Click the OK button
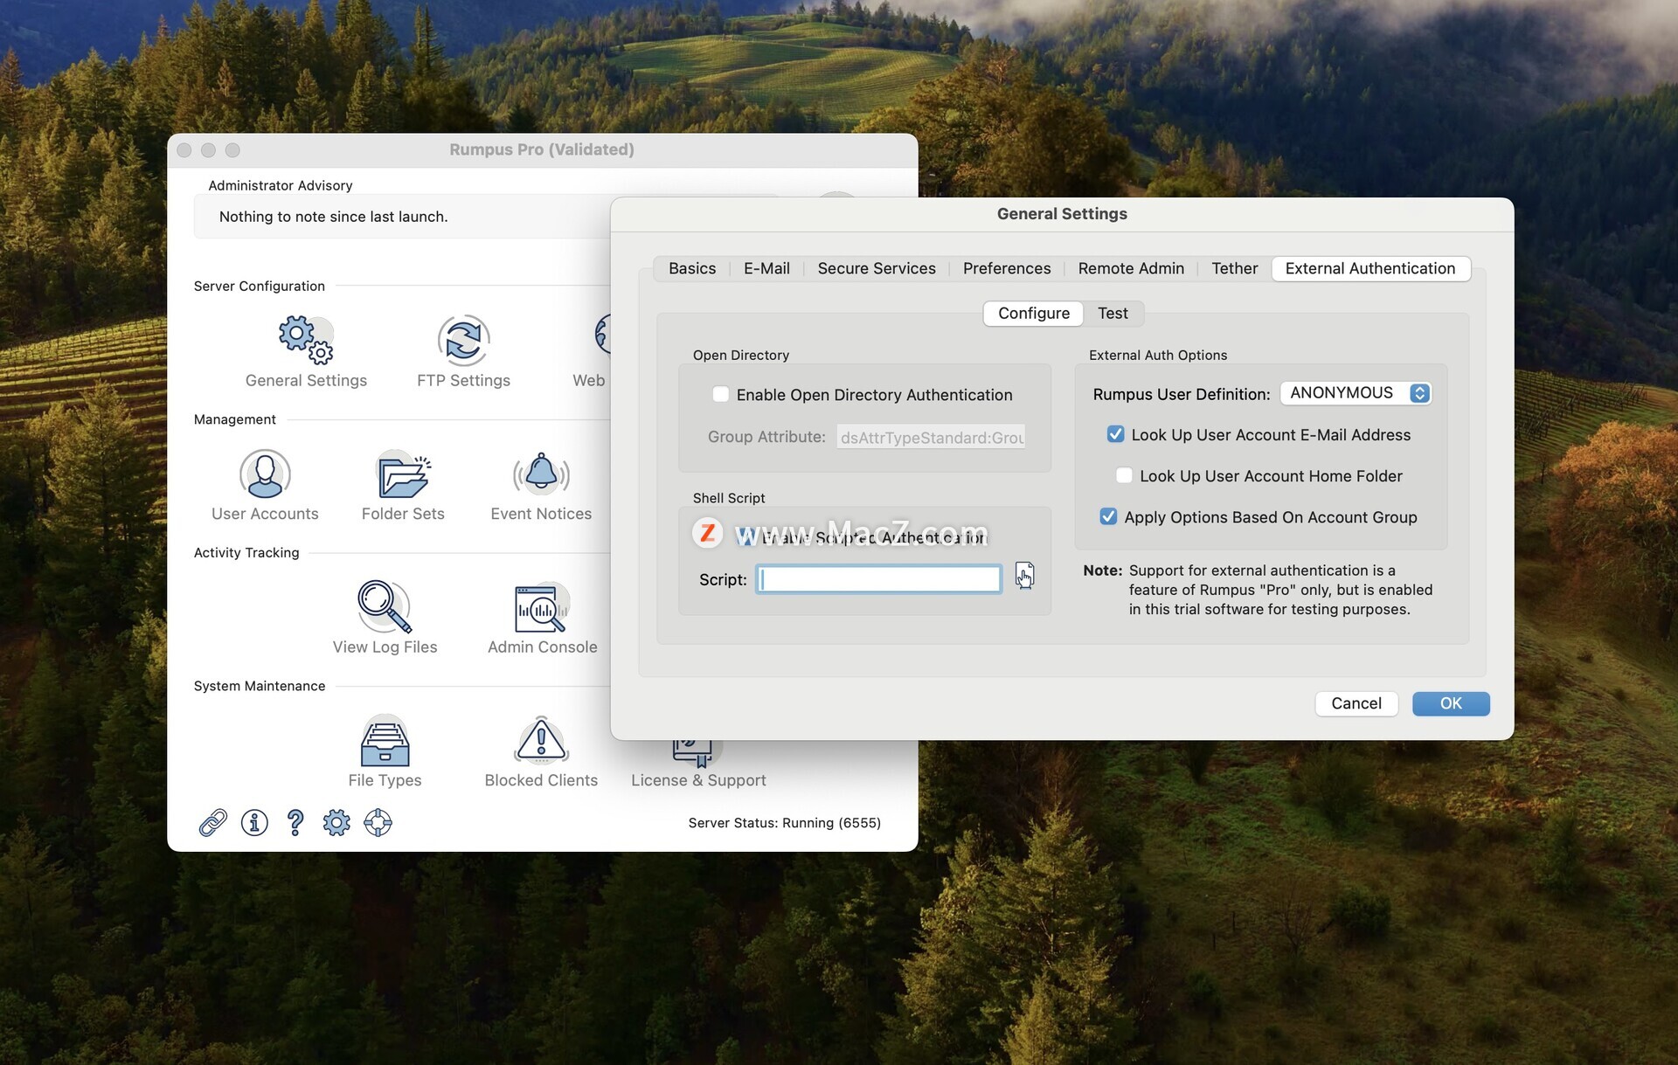1678x1065 pixels. [x=1451, y=703]
